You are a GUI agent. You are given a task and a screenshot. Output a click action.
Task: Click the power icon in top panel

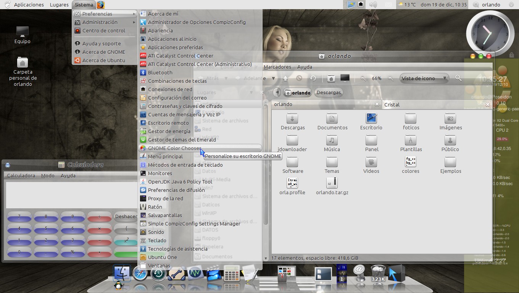[x=511, y=5]
